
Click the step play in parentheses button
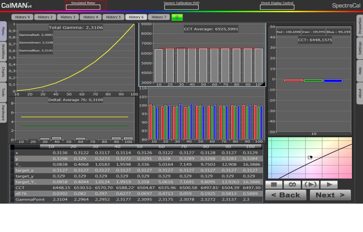point(311,185)
